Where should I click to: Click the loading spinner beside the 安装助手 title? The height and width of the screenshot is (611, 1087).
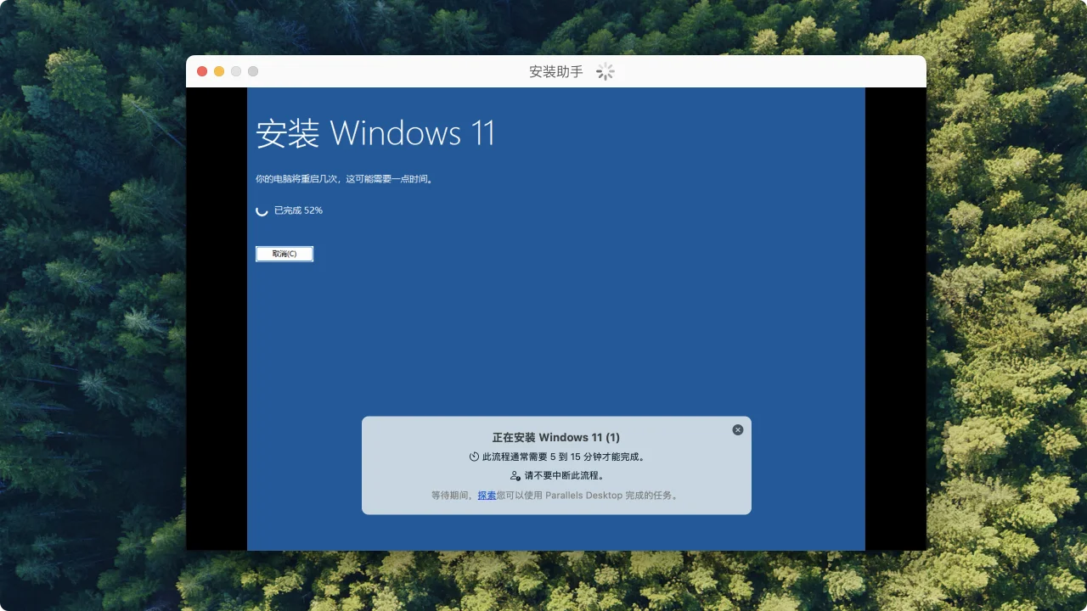pos(605,71)
